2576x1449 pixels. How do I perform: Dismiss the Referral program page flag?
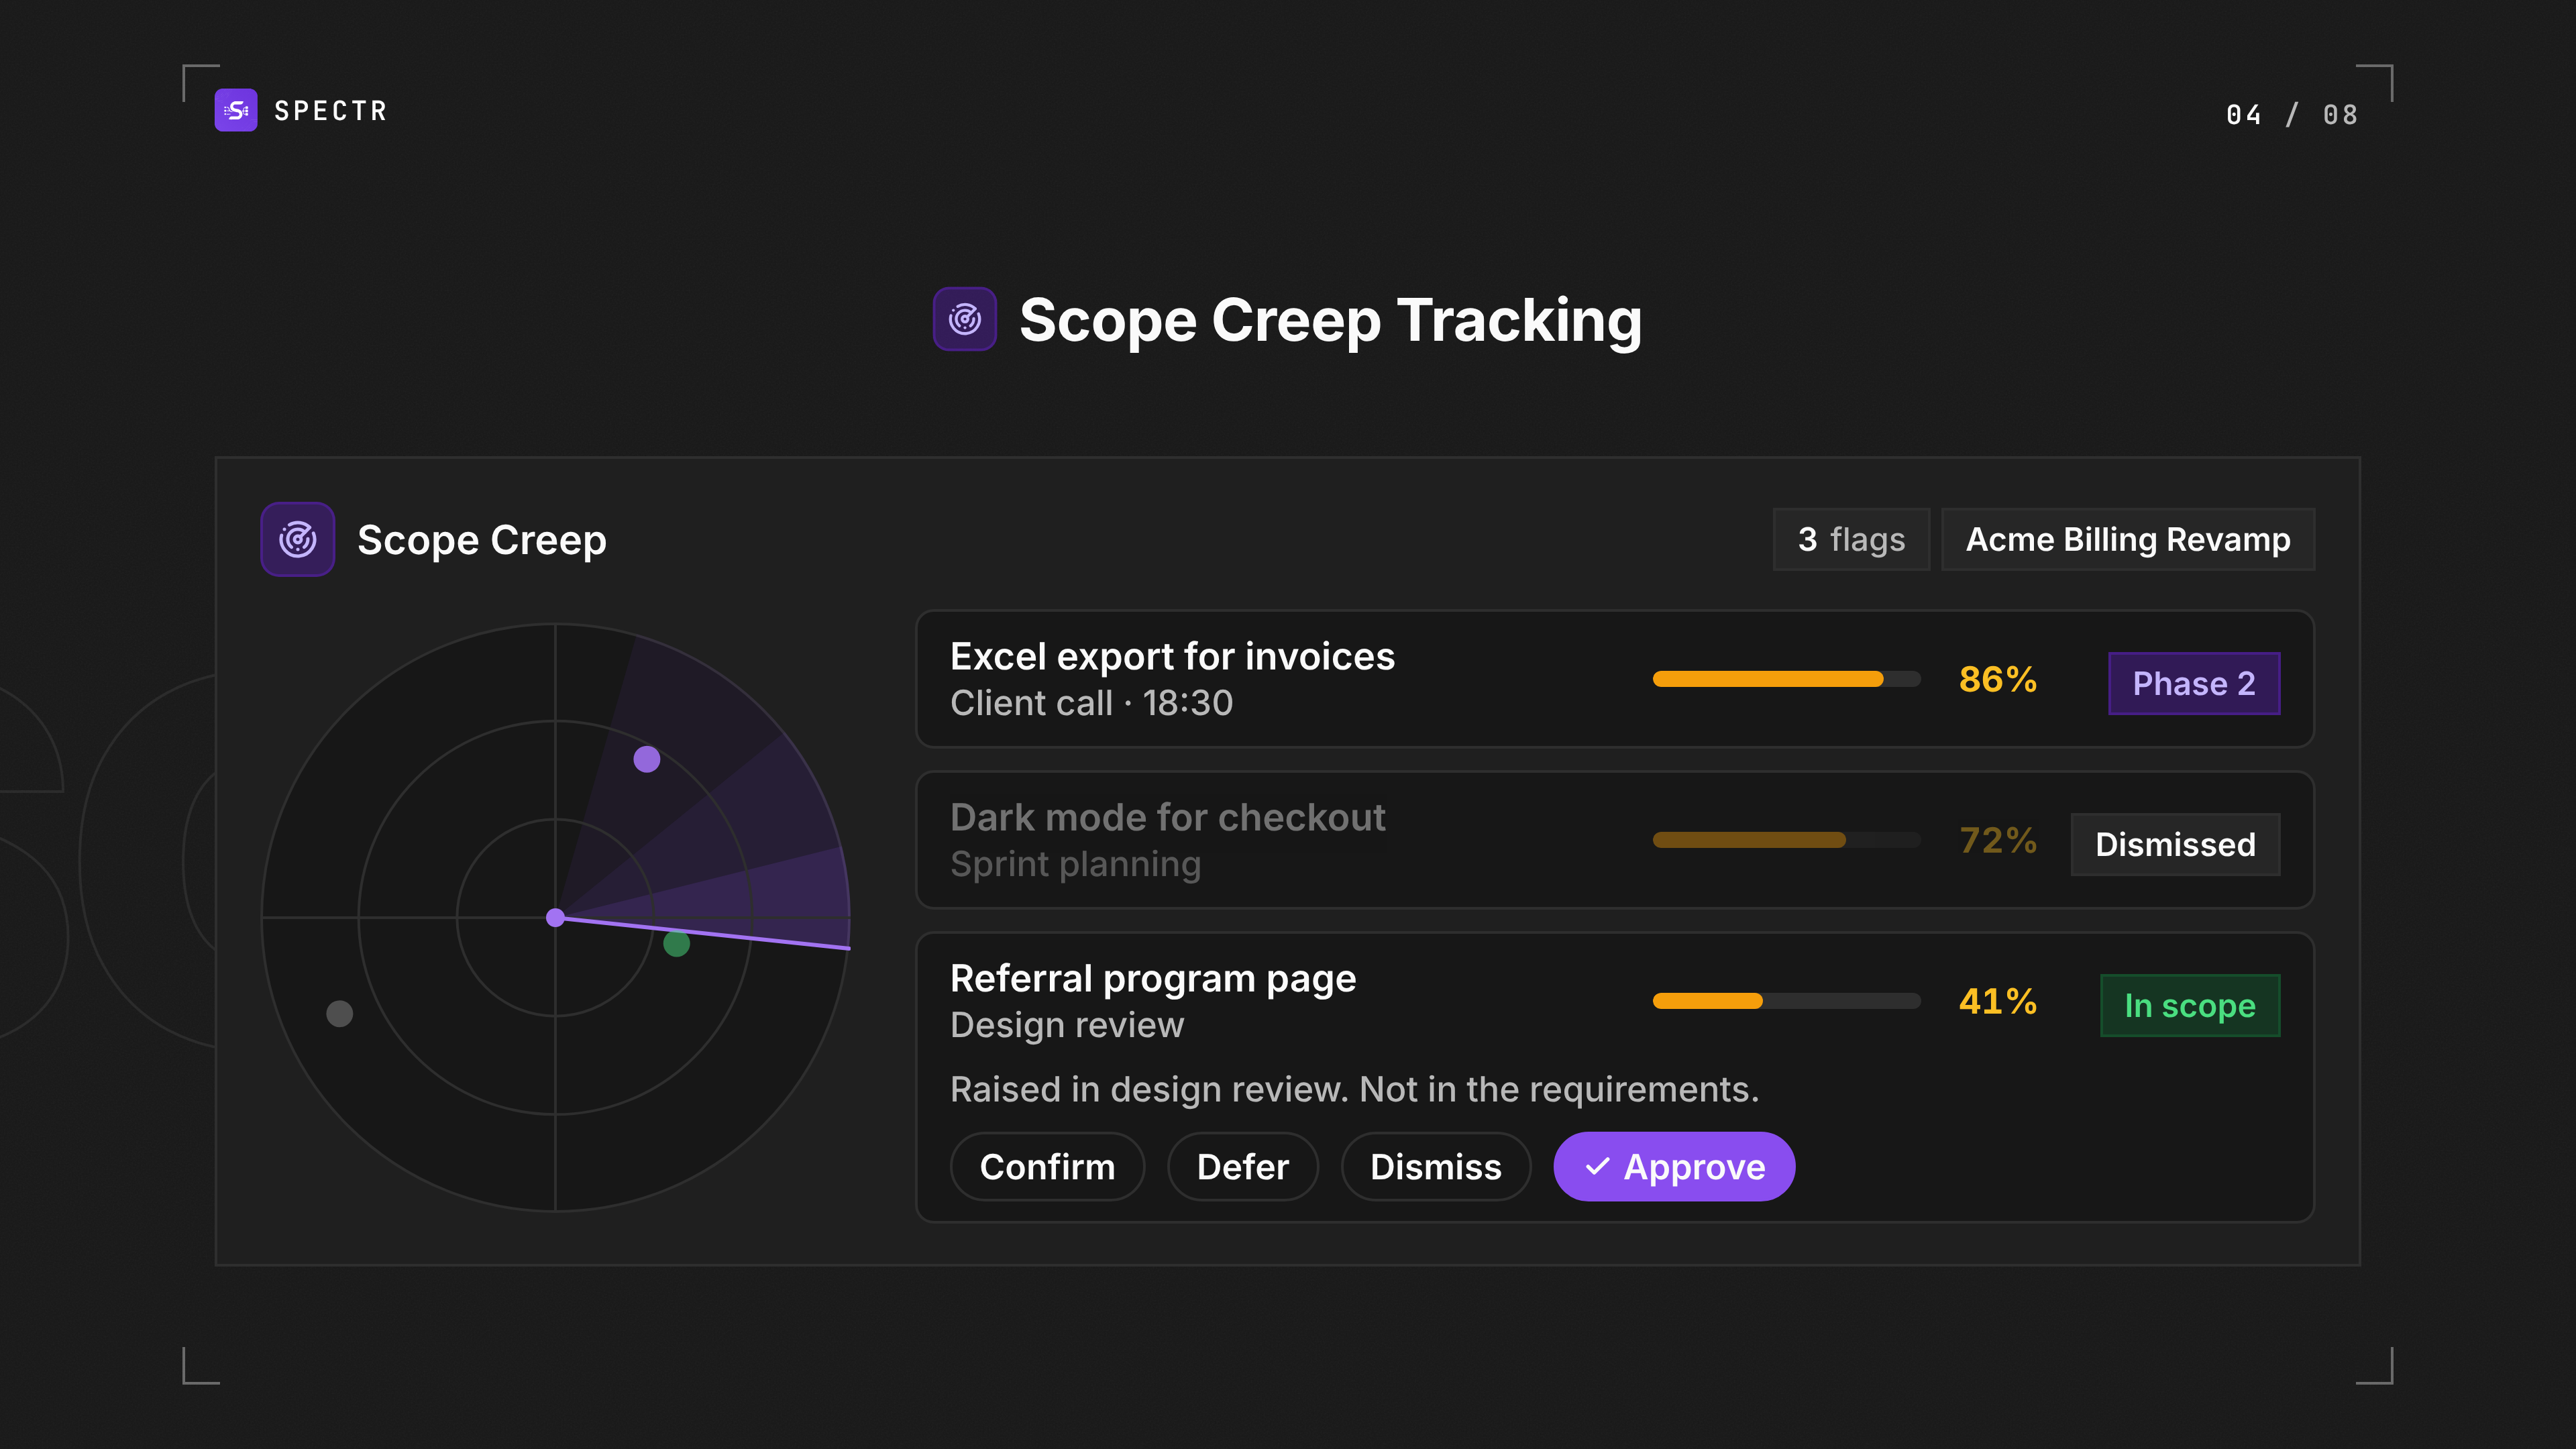tap(1435, 1166)
